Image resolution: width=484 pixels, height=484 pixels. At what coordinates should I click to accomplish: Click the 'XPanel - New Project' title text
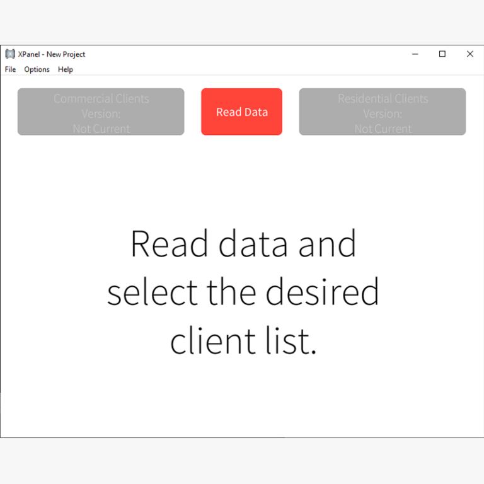(52, 54)
